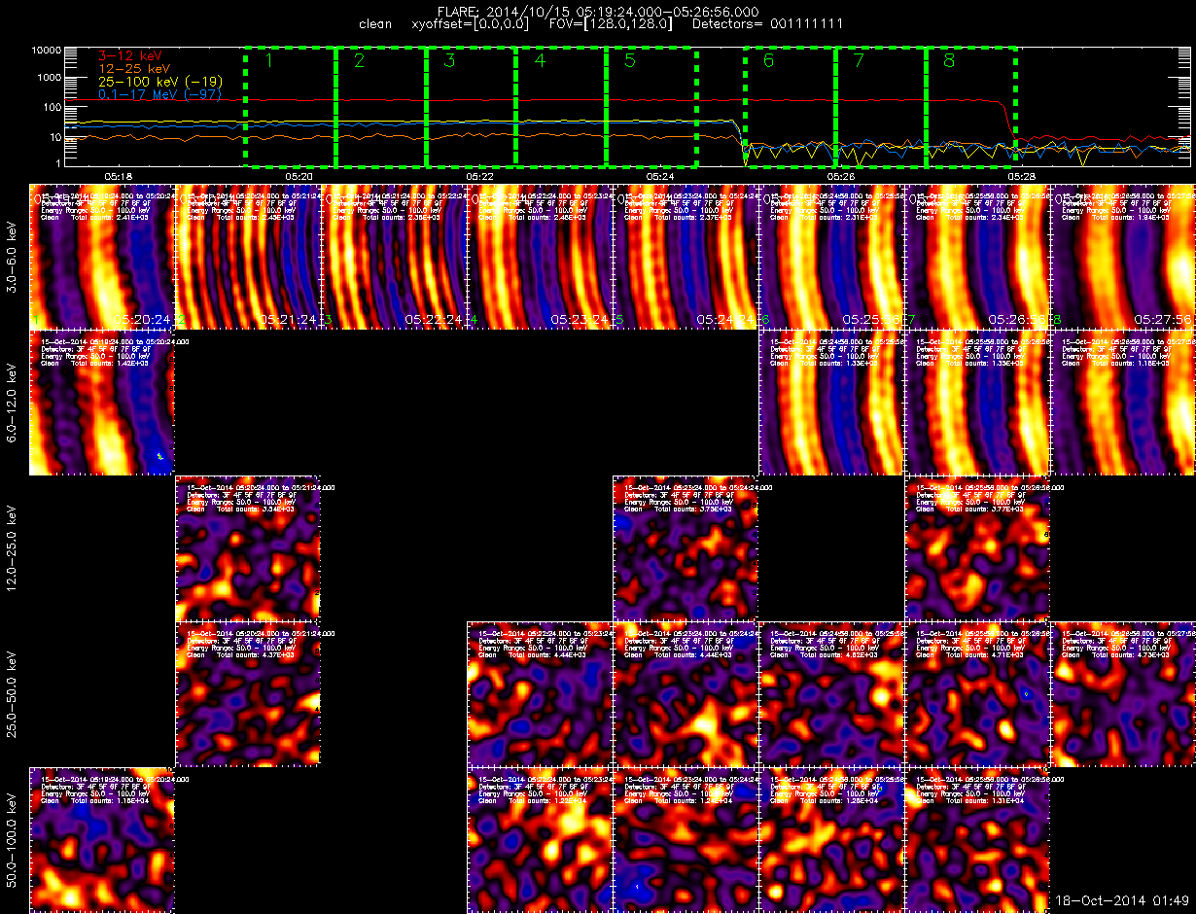Viewport: 1196px width, 914px height.
Task: Click the FLARE 2014/10/15 title text
Action: [598, 10]
